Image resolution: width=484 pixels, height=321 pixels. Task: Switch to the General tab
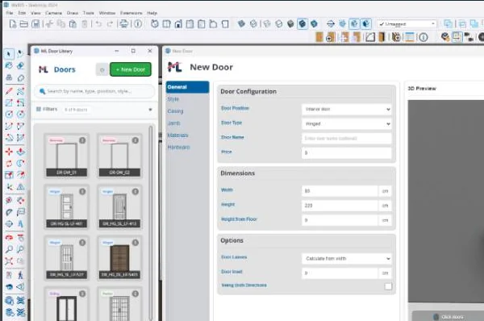tap(187, 87)
